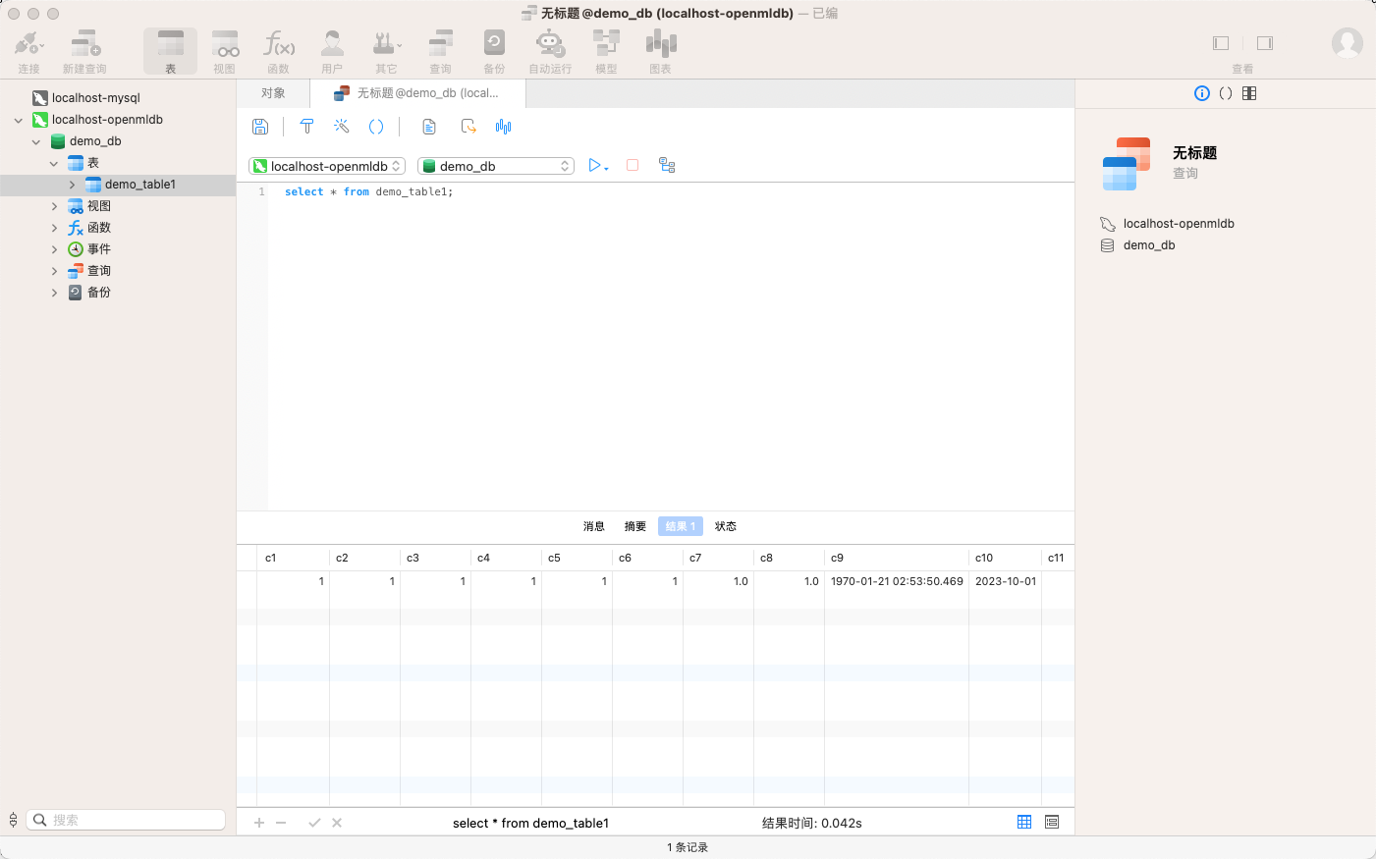Click the 查看 (View) toolbar label
The height and width of the screenshot is (859, 1376).
click(1242, 69)
